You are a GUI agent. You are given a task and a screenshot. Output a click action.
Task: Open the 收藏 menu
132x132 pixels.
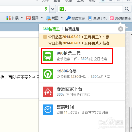(69, 1)
